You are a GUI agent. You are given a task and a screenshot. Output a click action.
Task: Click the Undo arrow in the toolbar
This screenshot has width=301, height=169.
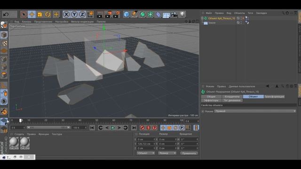click(6, 15)
